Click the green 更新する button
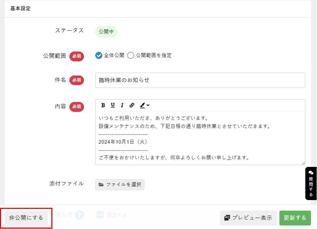This screenshot has width=317, height=229. pos(295,218)
